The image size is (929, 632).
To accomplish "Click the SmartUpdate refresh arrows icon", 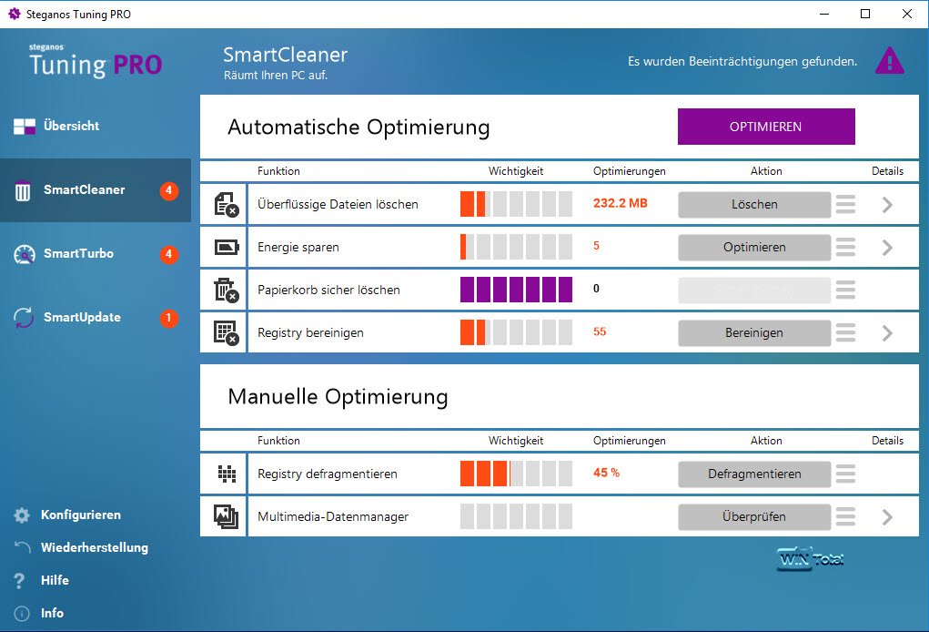I will coord(24,318).
